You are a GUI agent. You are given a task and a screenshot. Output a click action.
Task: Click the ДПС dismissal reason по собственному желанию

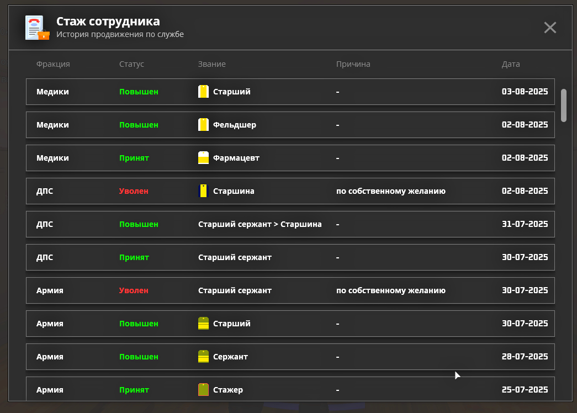(391, 191)
